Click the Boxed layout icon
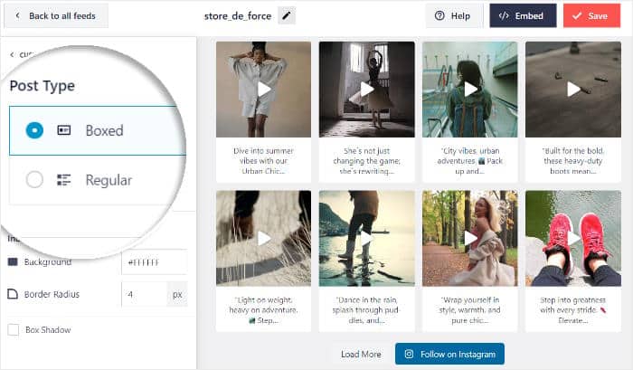 [x=64, y=130]
